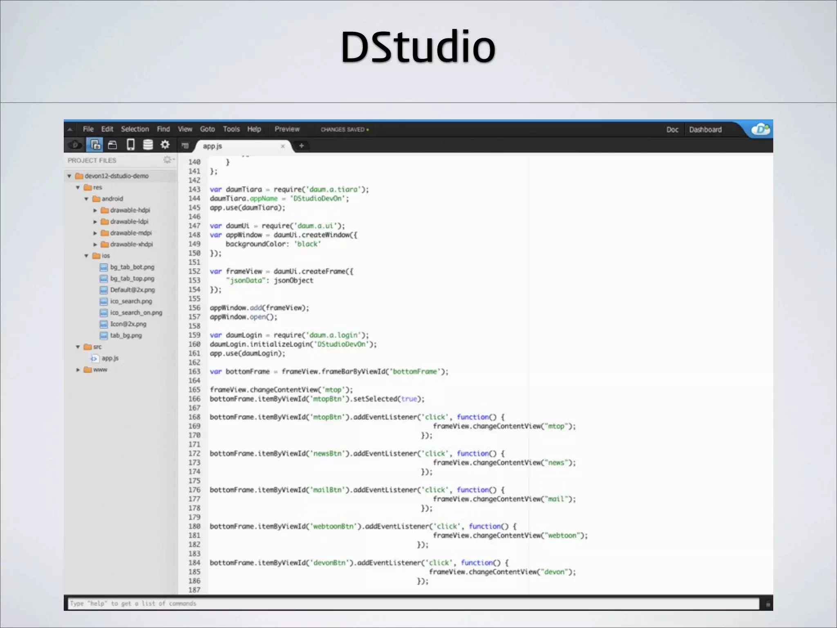This screenshot has height=628, width=837.
Task: Click the drawable-hdpi folder icon
Action: pos(105,210)
